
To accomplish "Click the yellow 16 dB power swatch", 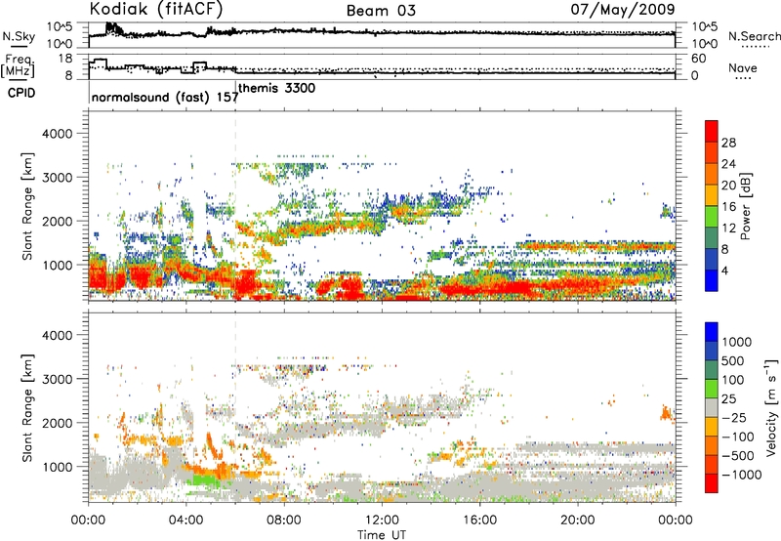I will pyautogui.click(x=712, y=194).
